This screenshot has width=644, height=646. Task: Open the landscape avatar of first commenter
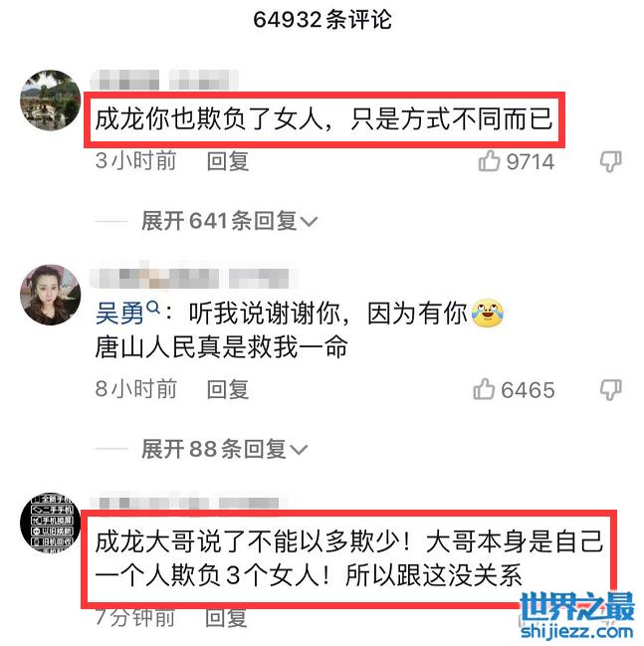[x=51, y=101]
